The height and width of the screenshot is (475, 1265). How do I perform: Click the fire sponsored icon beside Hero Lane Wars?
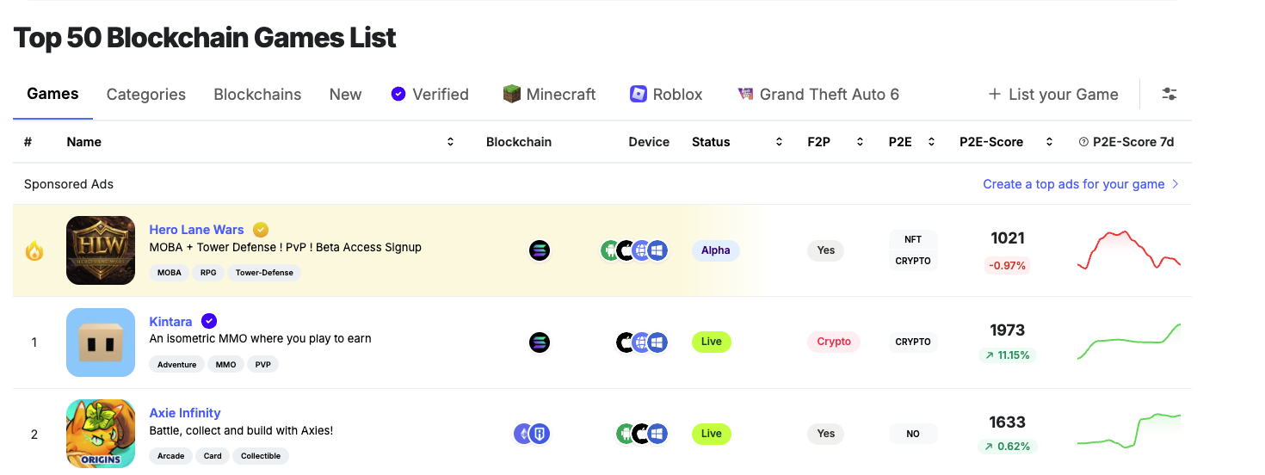(x=34, y=251)
